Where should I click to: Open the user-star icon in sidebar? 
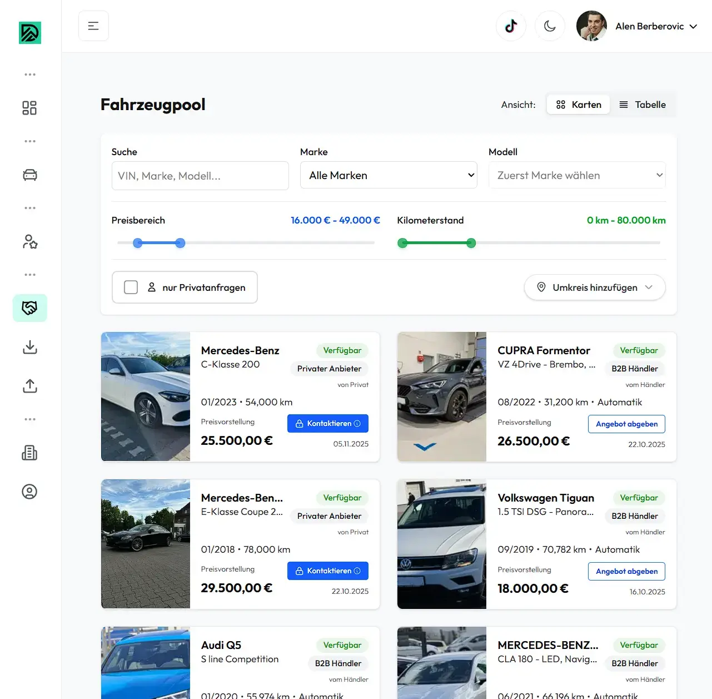[x=29, y=242]
